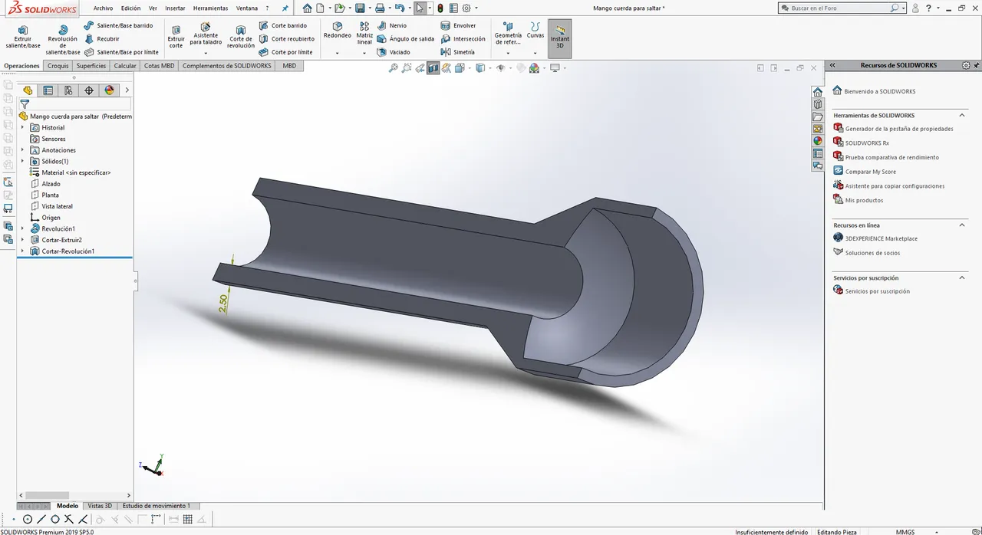This screenshot has height=535, width=982.
Task: Collapse Herramientas de SOLIDWORKS section
Action: [x=962, y=116]
